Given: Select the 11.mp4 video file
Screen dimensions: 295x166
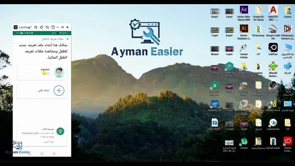Looking at the screenshot, I should point(229,126).
